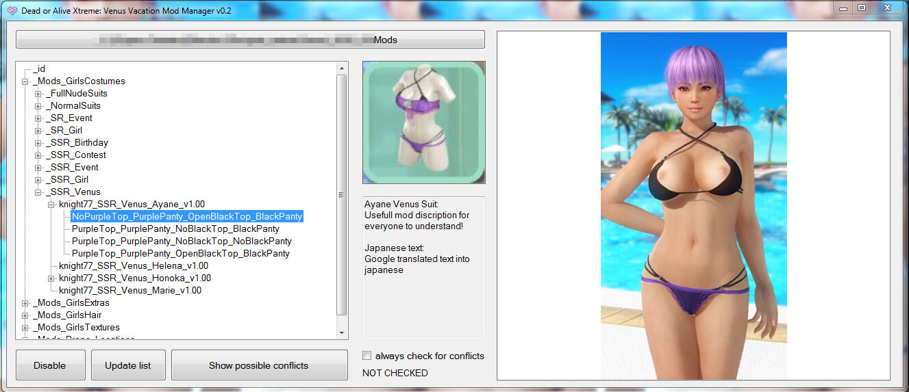The image size is (909, 392).
Task: Select the _Mods_GirlsTextures tree label
Action: pos(76,327)
